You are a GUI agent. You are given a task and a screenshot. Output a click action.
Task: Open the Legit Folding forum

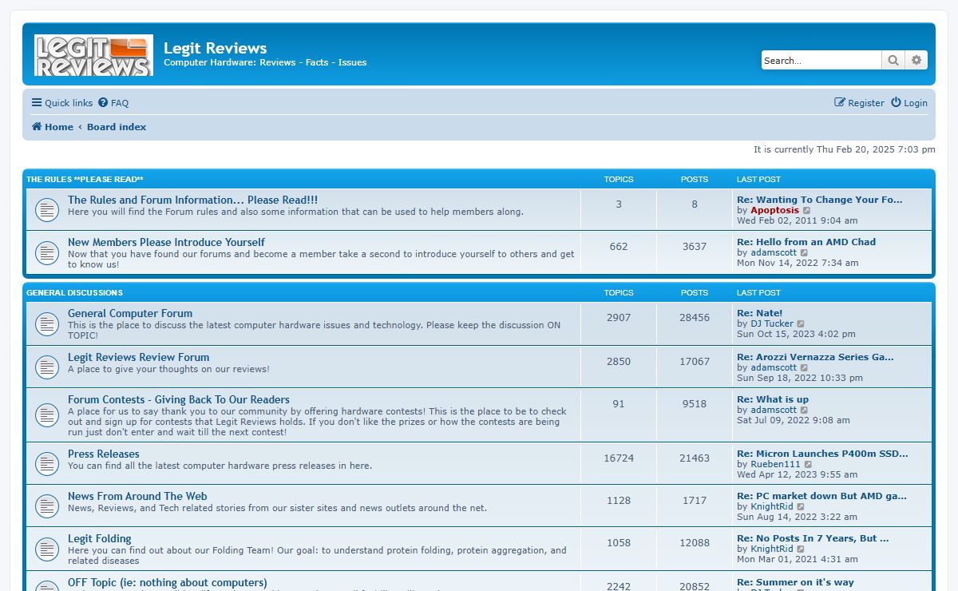(x=100, y=538)
